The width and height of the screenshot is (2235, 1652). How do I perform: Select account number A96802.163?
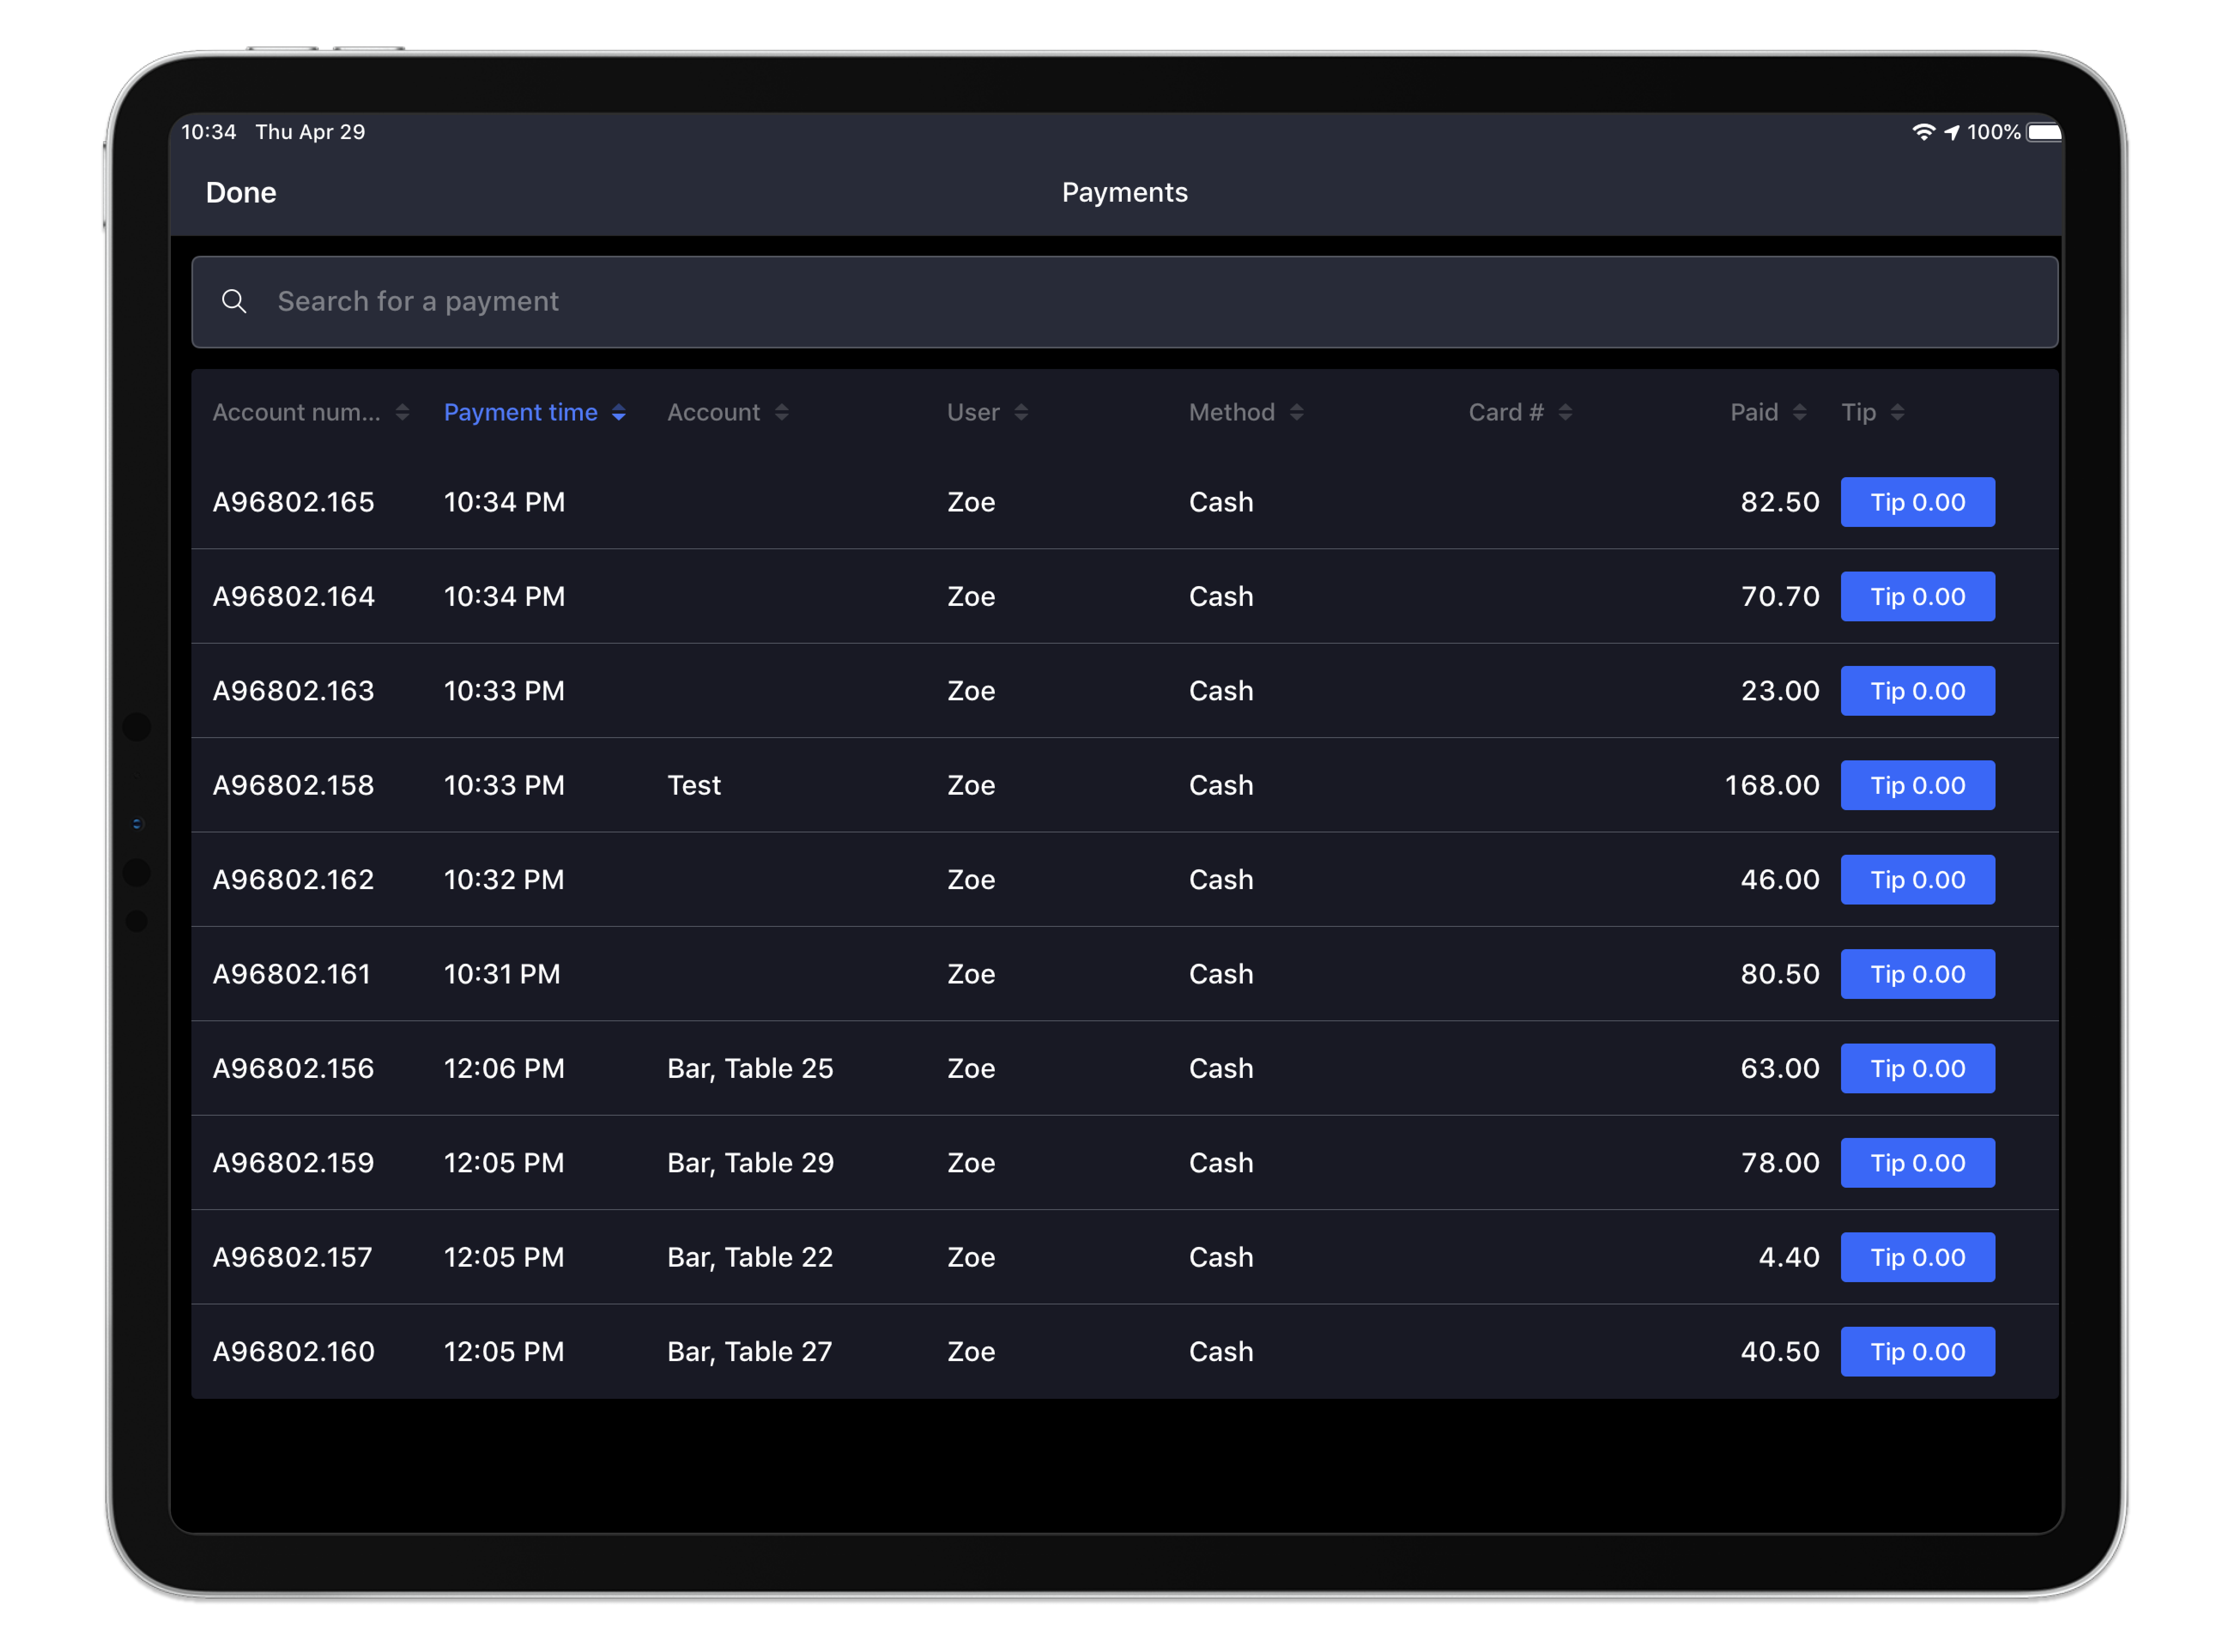293,691
